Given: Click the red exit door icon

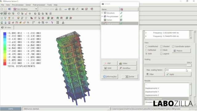Looking at the screenshot, I should point(92,9).
